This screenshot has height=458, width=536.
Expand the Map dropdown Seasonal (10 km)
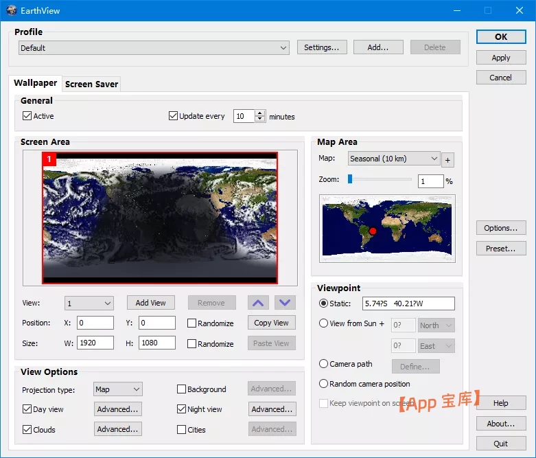tap(394, 159)
